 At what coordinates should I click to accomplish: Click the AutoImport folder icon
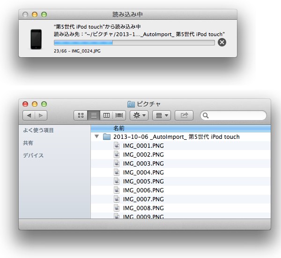coord(107,137)
